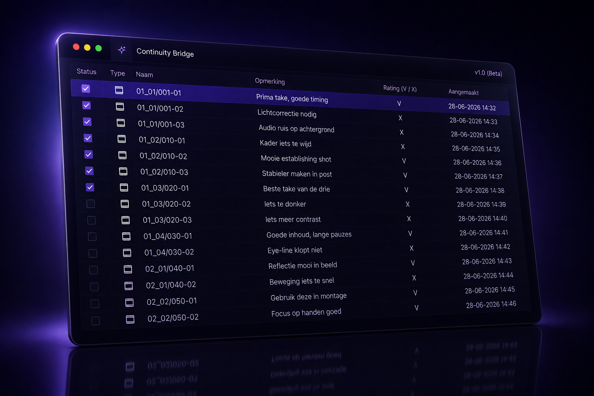This screenshot has width=594, height=396.
Task: Check the status box for 02_02/050-02
Action: click(96, 321)
